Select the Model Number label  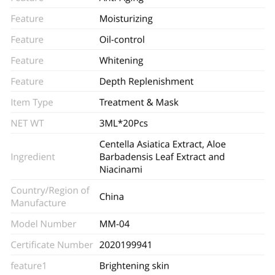[44, 224]
